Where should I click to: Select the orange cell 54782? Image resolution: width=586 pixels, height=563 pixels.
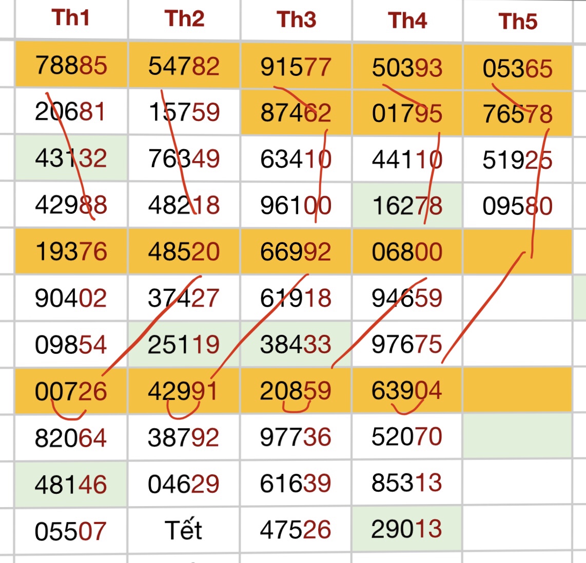click(x=184, y=67)
